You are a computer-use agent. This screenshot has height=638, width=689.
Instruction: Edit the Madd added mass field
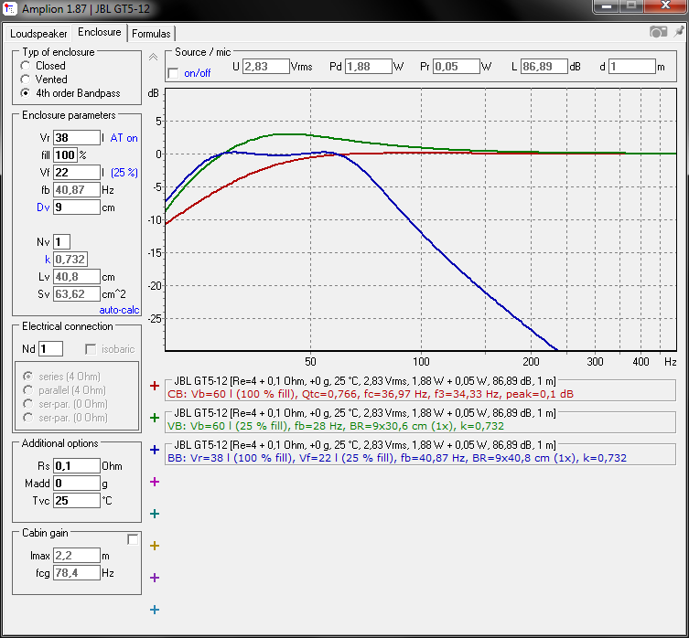(77, 484)
